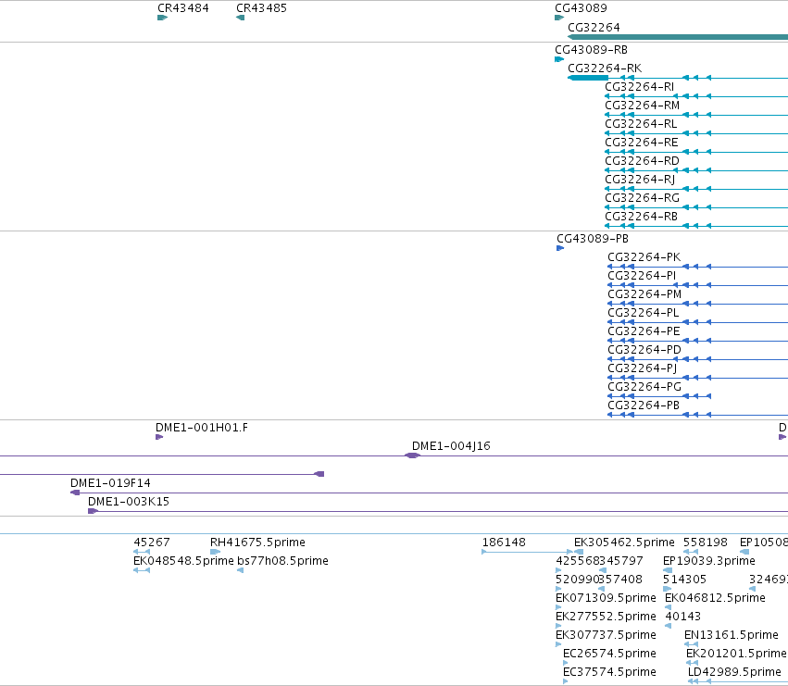Click transcript CG32264-RE
Screen dimensions: 788x686
[x=696, y=152]
